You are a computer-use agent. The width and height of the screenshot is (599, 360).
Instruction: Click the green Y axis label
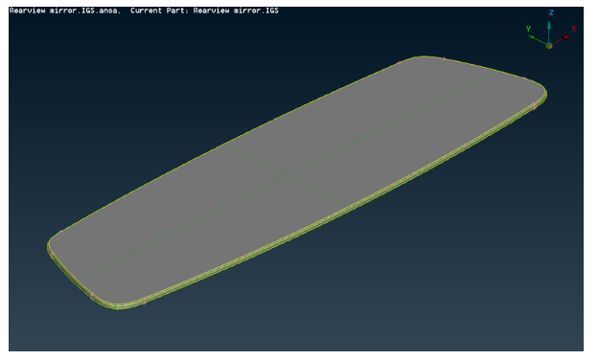point(528,29)
